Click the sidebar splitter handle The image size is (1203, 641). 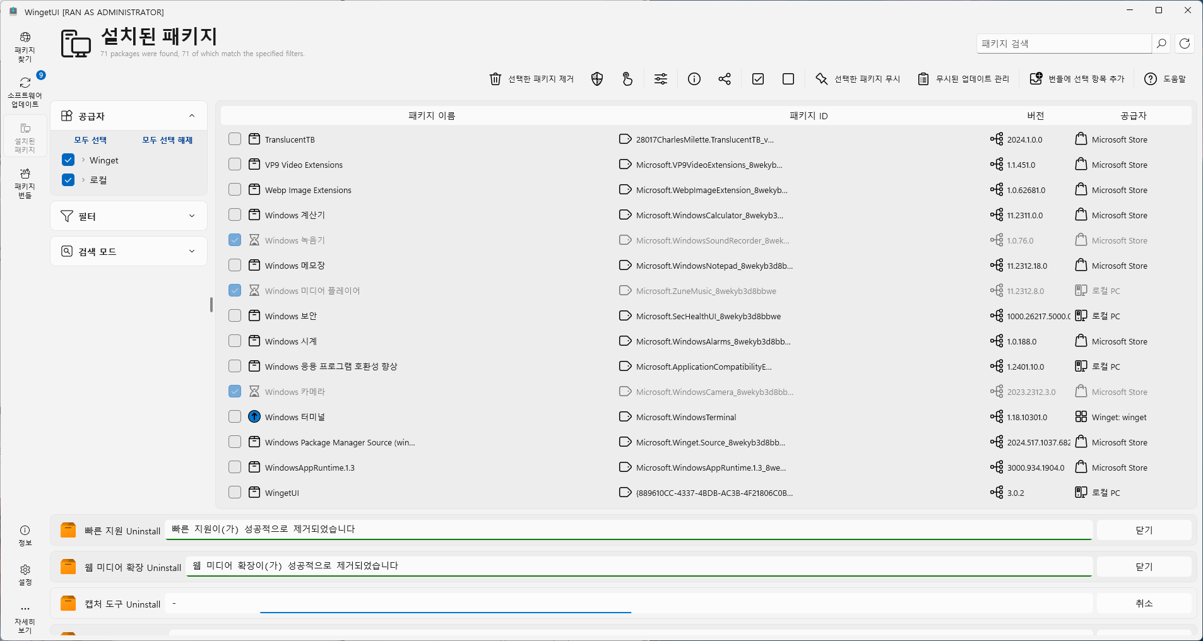point(211,305)
